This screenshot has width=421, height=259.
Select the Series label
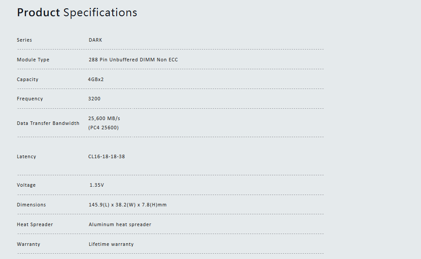coord(25,40)
